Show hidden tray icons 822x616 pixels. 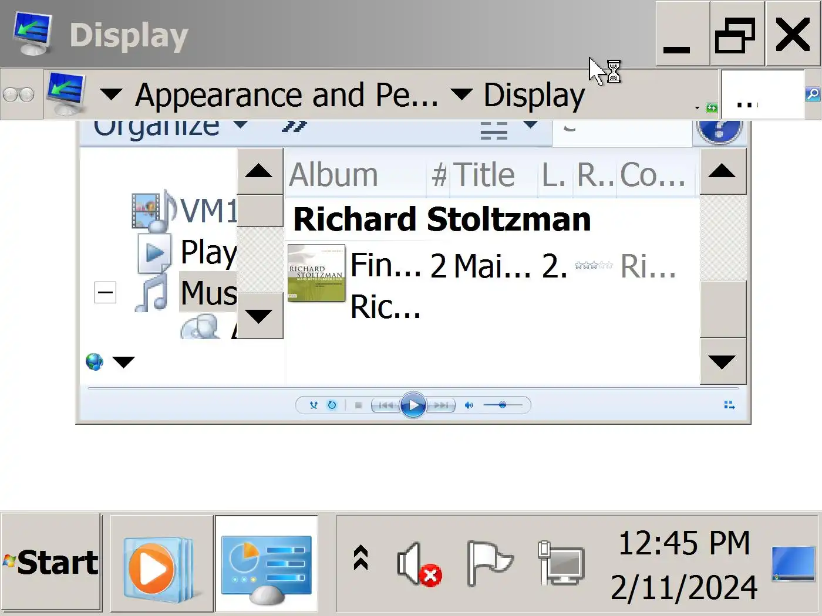361,558
